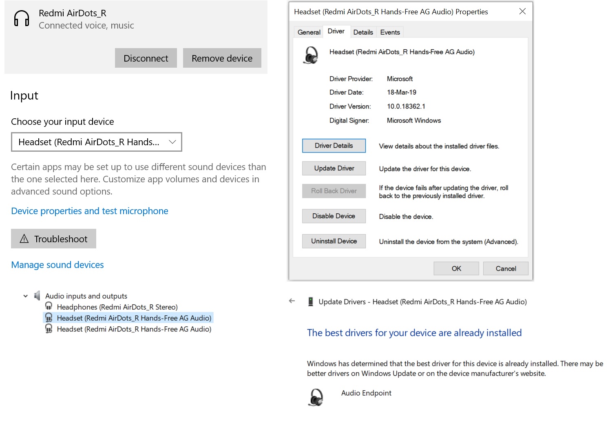The height and width of the screenshot is (436, 610).
Task: Click the Audio Endpoint text
Action: coord(366,393)
